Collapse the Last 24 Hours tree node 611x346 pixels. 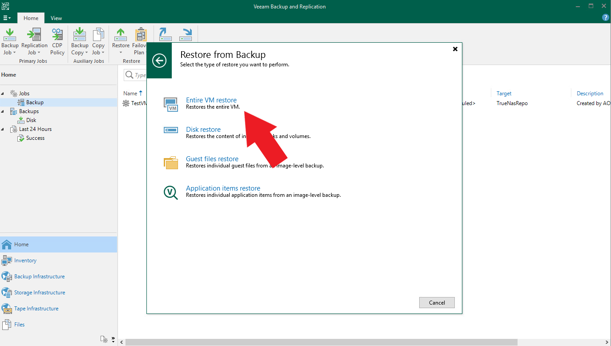4,129
